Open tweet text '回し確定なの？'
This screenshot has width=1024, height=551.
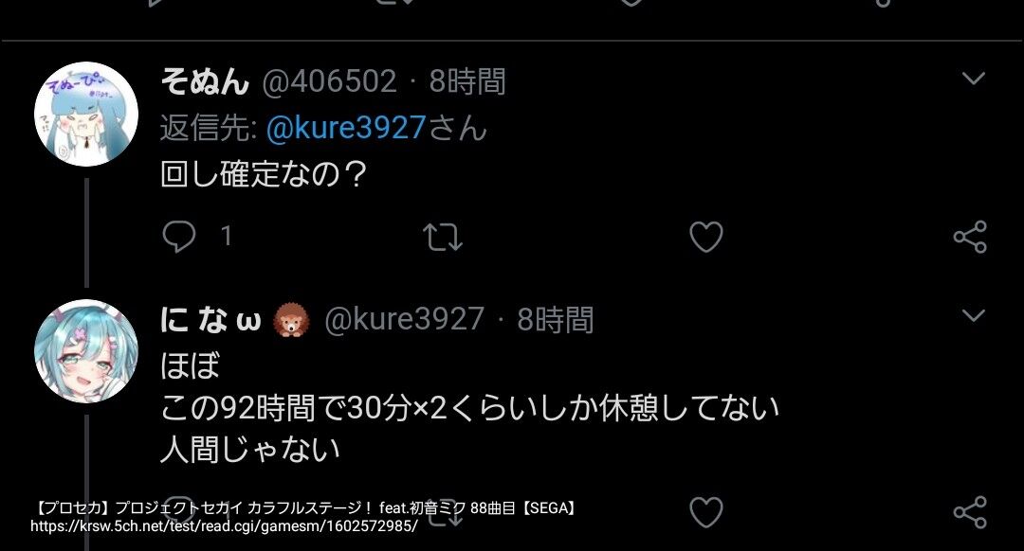(x=264, y=174)
